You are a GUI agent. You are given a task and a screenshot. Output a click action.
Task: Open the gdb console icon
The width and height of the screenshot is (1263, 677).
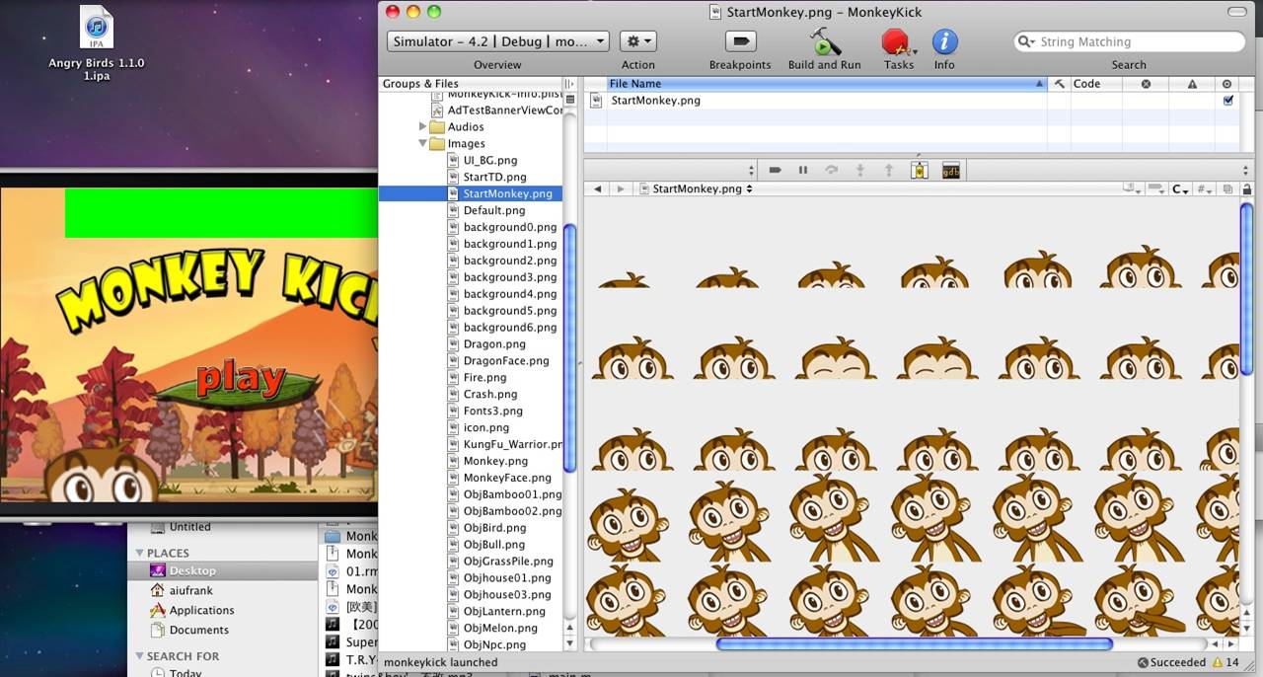click(x=951, y=170)
